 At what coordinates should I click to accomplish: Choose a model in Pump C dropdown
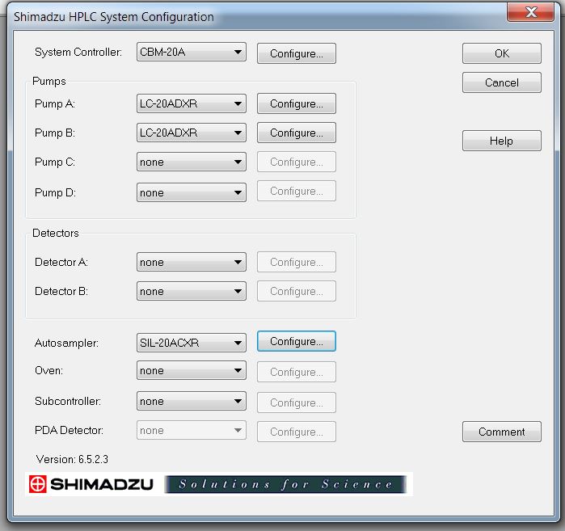[192, 162]
